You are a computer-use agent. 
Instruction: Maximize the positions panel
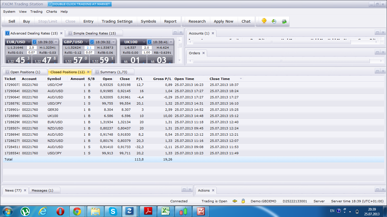[377, 71]
